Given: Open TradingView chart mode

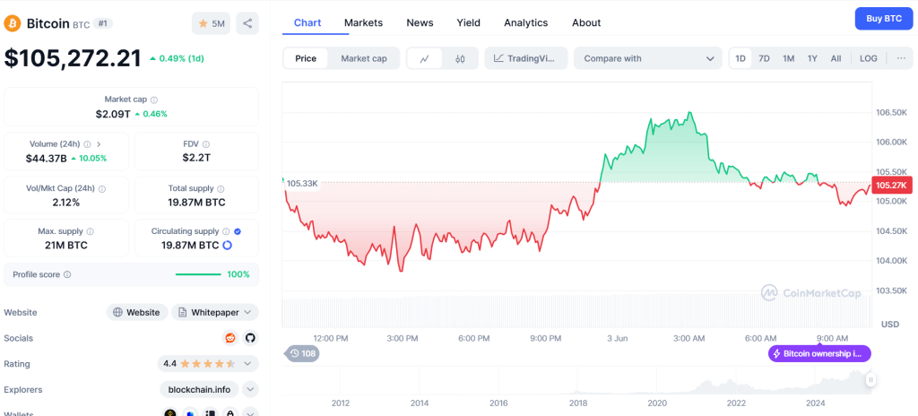Looking at the screenshot, I should 526,58.
